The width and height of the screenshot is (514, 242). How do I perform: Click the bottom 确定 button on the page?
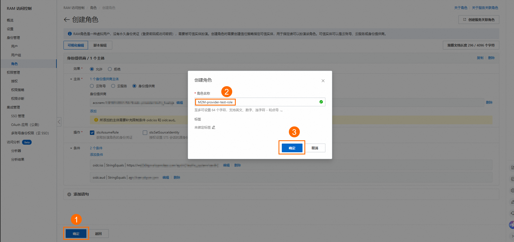click(76, 234)
